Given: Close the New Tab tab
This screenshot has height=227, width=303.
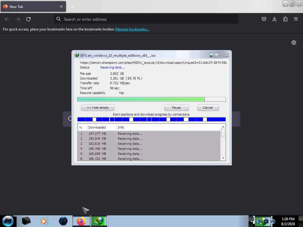Looking at the screenshot, I should pos(61,7).
